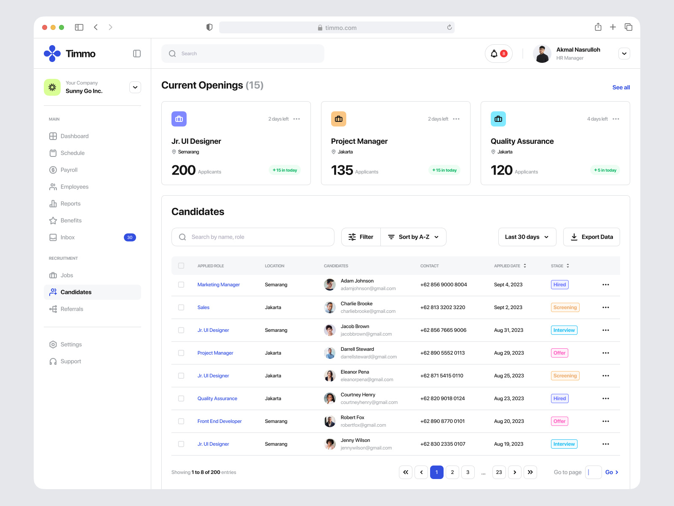Select the Employees sidebar icon
The width and height of the screenshot is (674, 506).
[53, 186]
